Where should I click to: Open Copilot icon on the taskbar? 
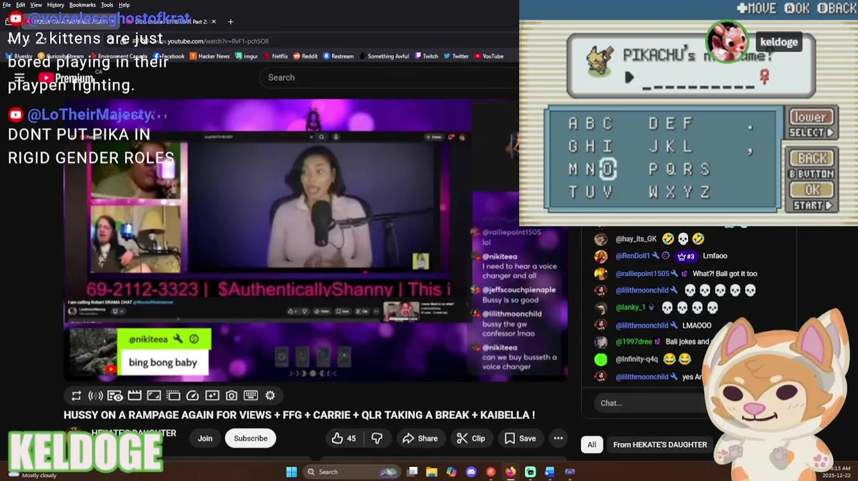tap(451, 472)
